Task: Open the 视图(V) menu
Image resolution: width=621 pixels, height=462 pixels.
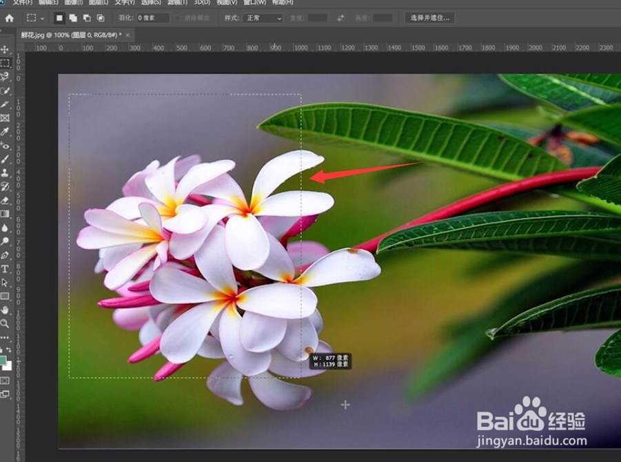Action: 227,2
